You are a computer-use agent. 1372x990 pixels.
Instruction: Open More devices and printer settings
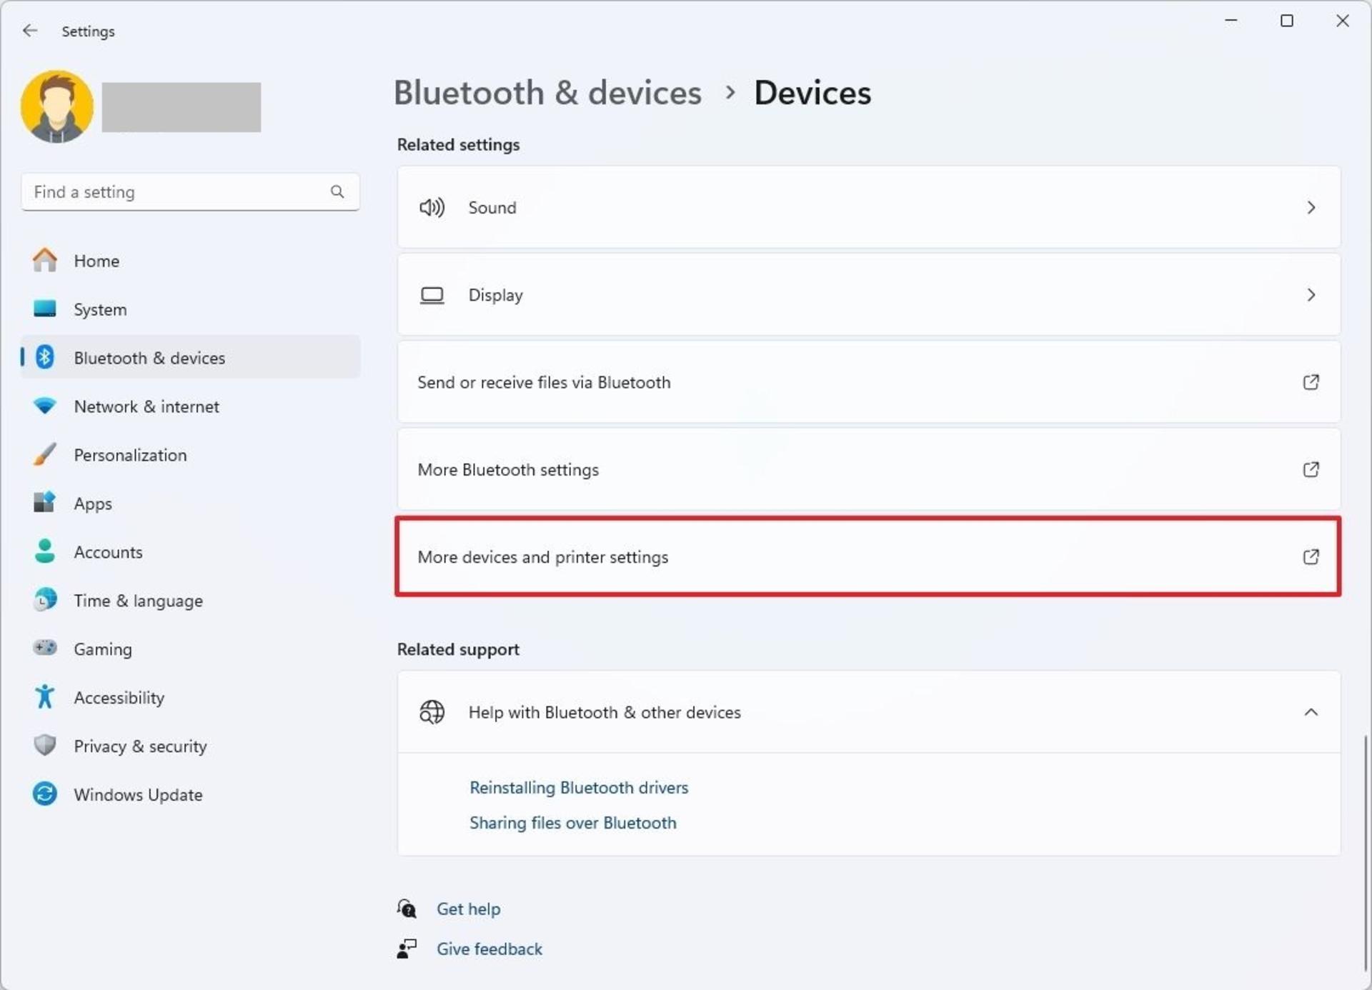point(869,556)
